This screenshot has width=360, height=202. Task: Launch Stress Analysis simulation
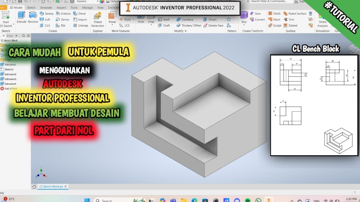point(322,20)
